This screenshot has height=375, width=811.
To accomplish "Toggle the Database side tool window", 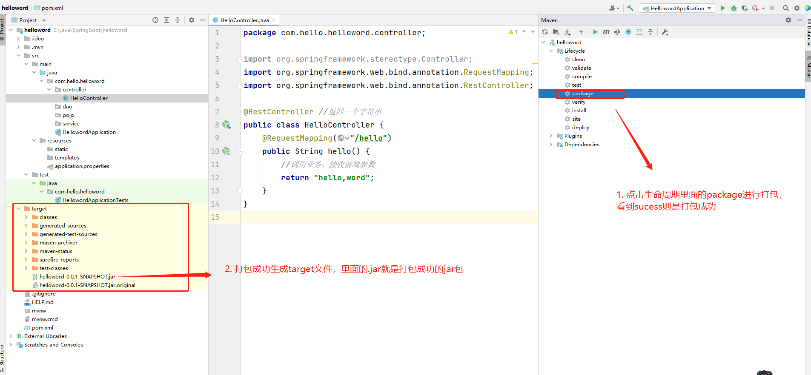I will pyautogui.click(x=808, y=33).
